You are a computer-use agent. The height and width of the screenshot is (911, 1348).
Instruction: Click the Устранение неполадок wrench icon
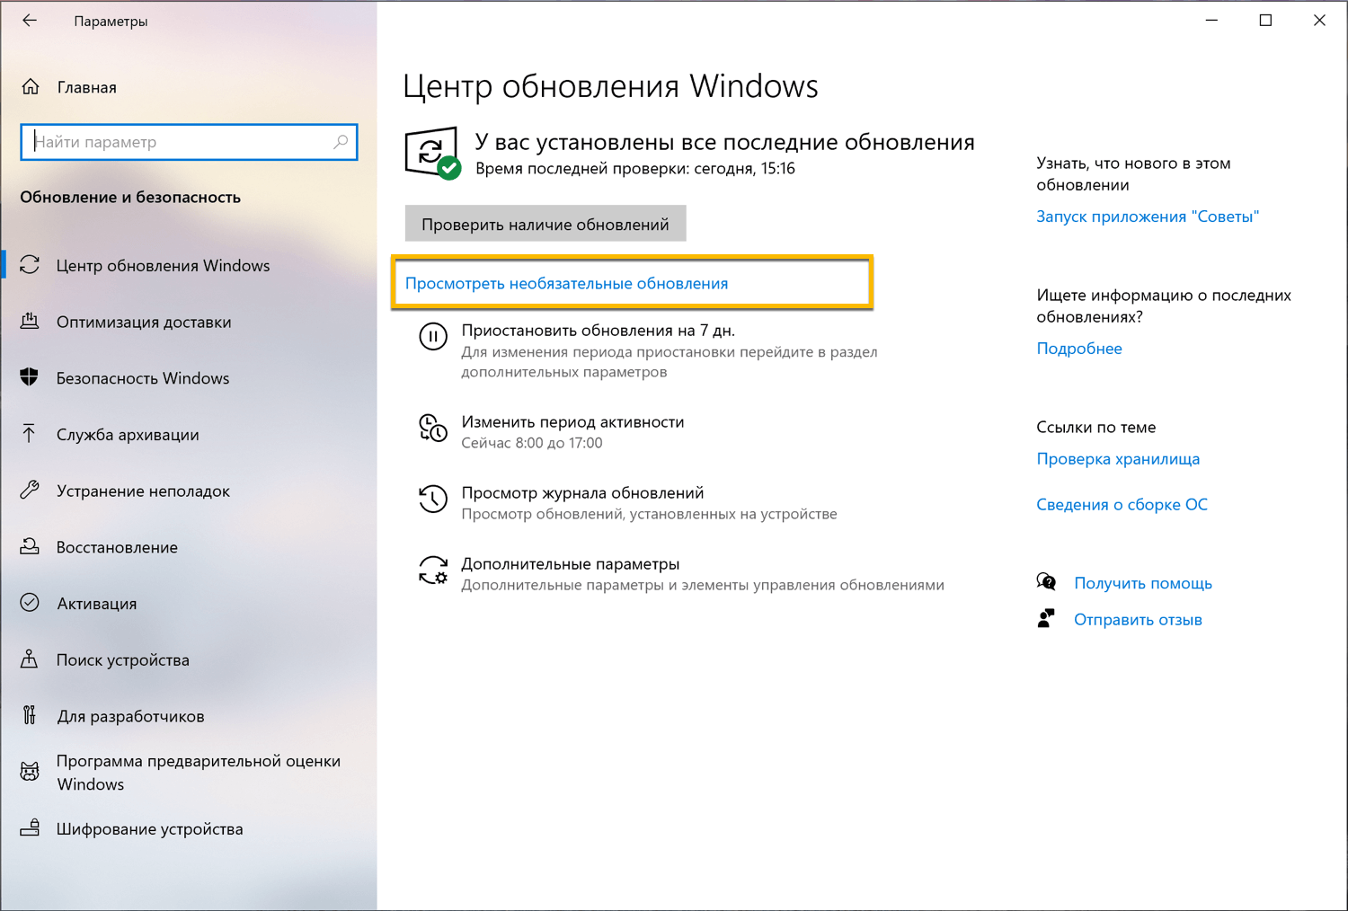point(30,491)
